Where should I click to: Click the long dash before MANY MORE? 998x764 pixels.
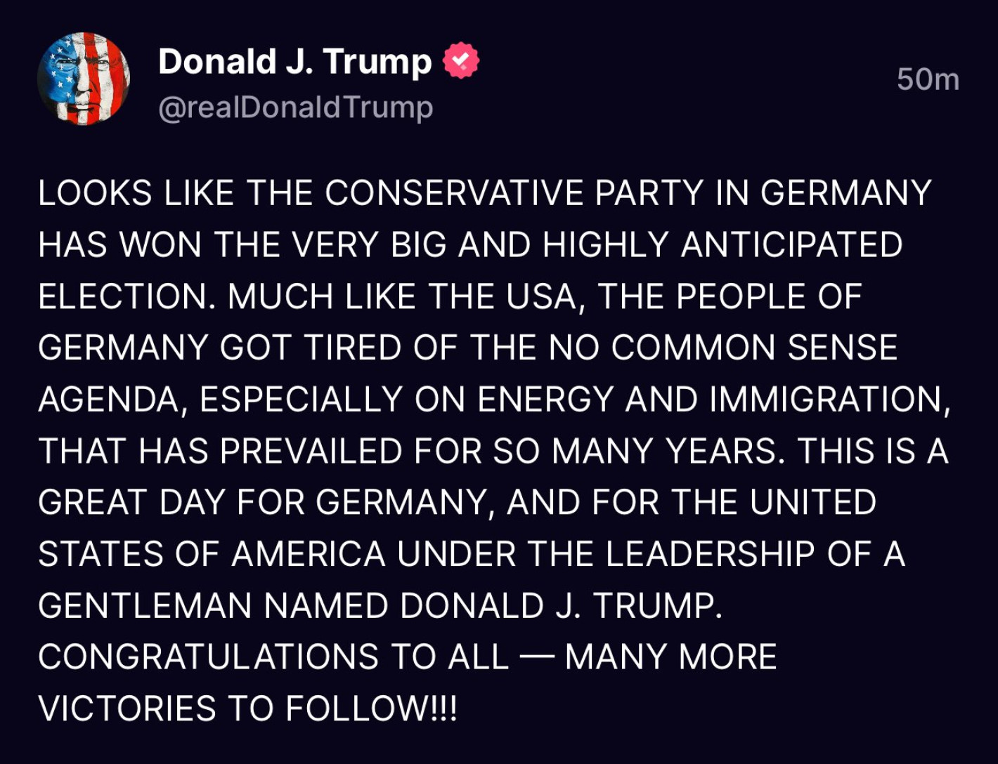[x=537, y=657]
